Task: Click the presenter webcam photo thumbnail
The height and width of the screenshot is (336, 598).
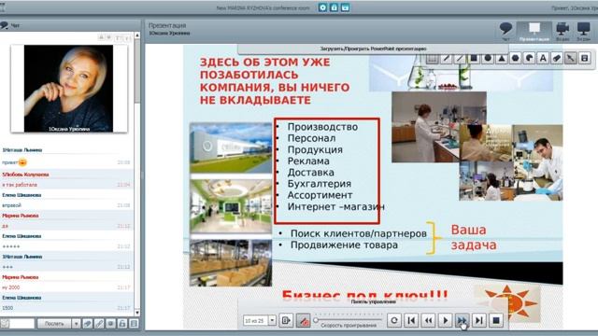Action: tap(69, 89)
